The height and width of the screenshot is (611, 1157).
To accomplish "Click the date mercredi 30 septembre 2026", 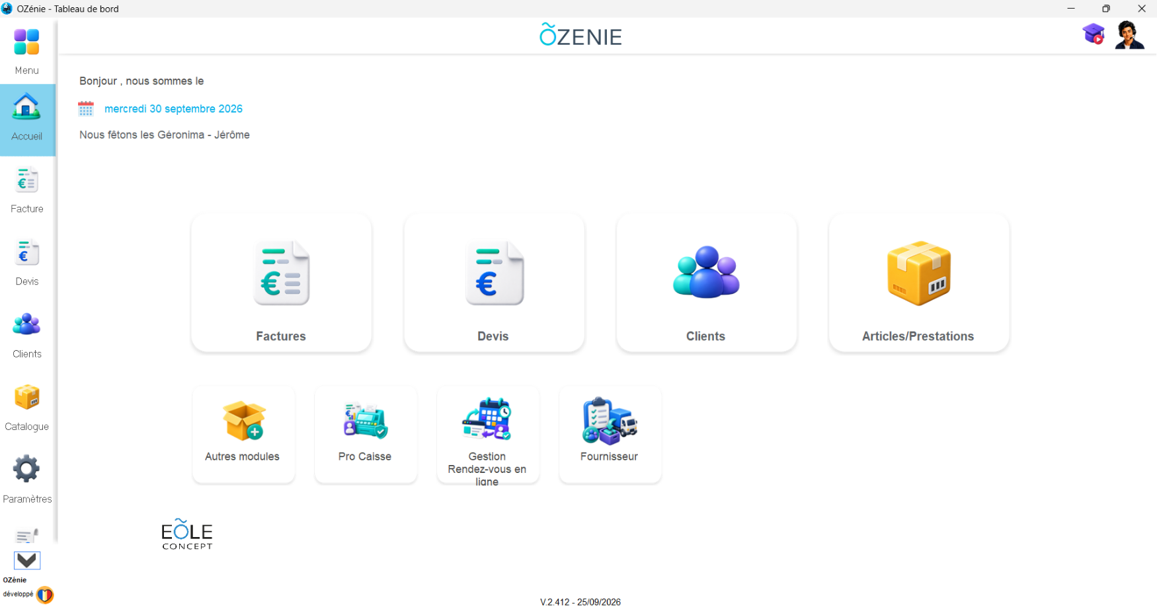I will (x=173, y=109).
